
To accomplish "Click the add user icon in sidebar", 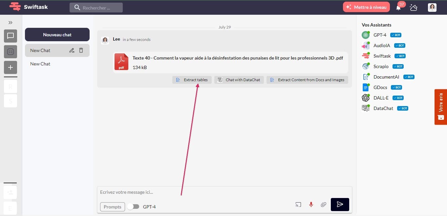I will pyautogui.click(x=11, y=192).
